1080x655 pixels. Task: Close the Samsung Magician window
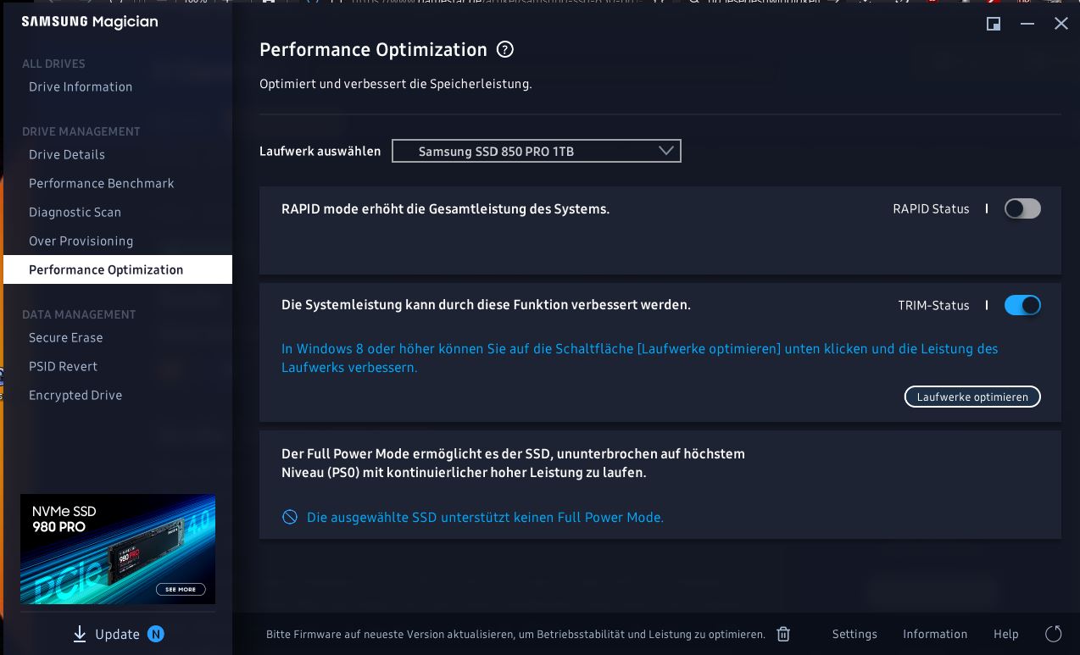[1061, 24]
